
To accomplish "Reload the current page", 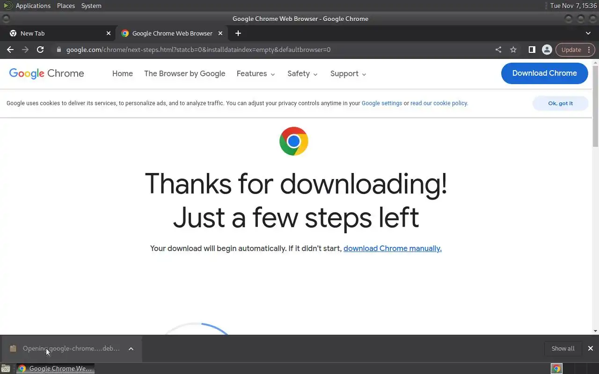I will pyautogui.click(x=40, y=50).
